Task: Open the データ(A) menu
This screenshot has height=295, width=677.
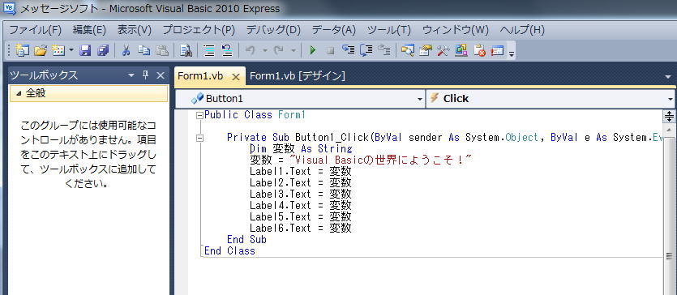Action: (x=334, y=30)
